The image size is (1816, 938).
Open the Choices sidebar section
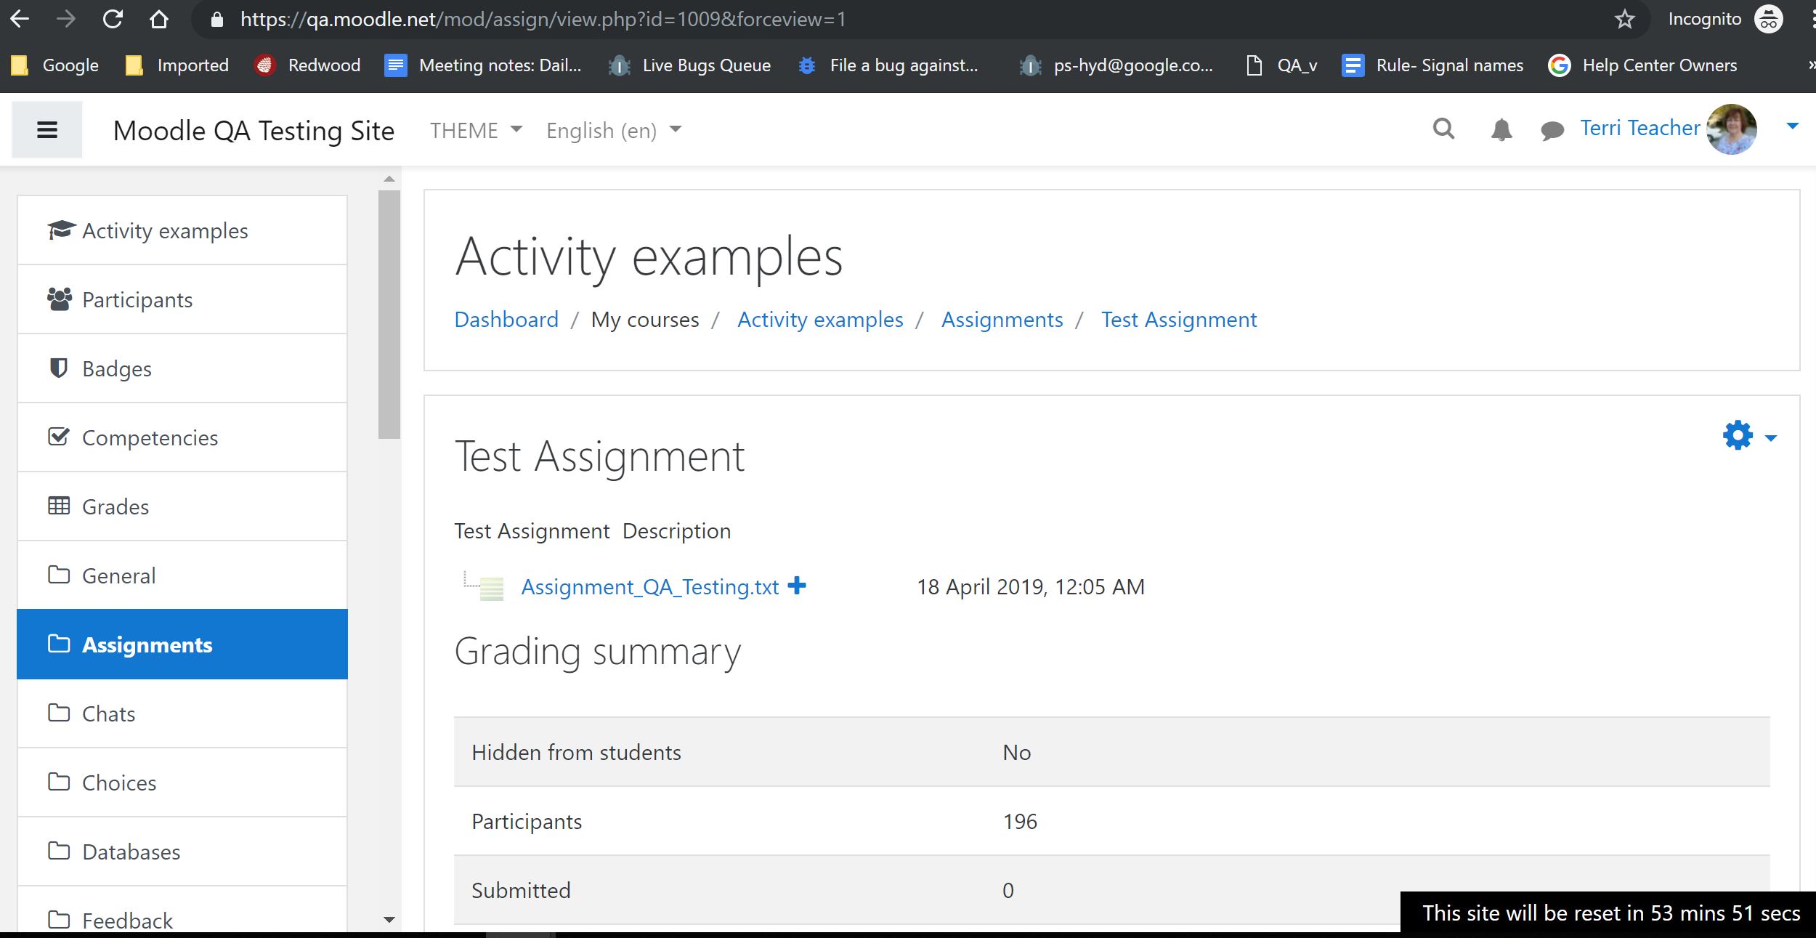(x=182, y=783)
